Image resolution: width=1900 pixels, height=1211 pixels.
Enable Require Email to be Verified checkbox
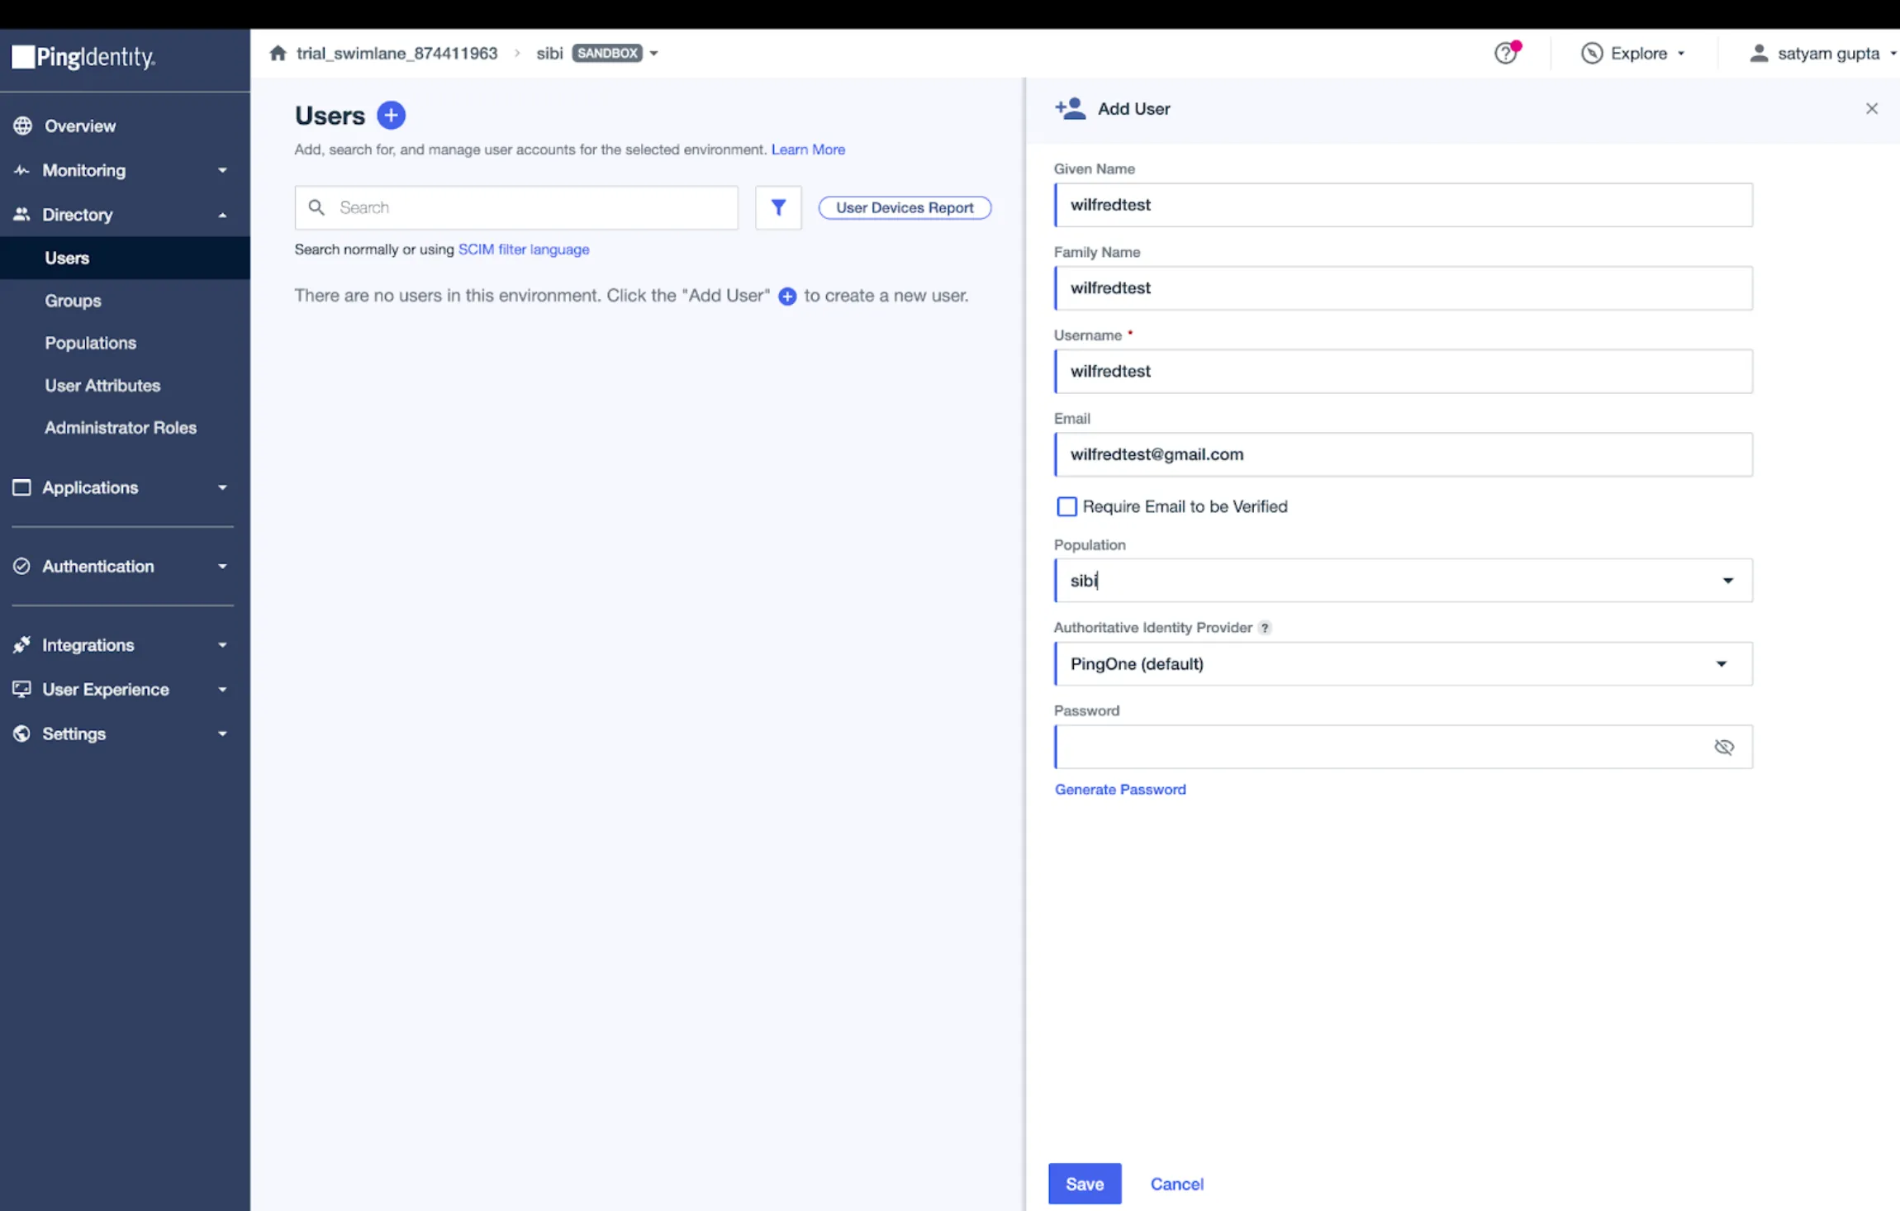coord(1066,506)
